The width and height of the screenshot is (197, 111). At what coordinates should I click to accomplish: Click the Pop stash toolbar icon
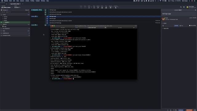tap(106, 7)
